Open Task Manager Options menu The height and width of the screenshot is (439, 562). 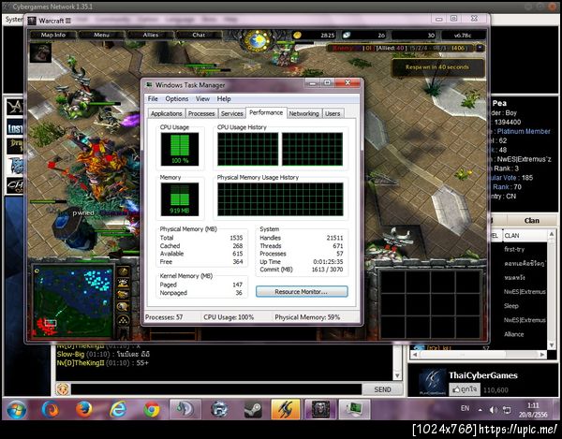tap(177, 99)
